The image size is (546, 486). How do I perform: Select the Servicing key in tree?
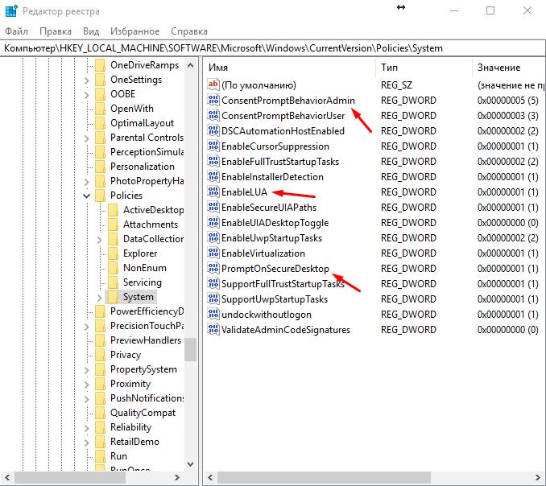coord(143,282)
